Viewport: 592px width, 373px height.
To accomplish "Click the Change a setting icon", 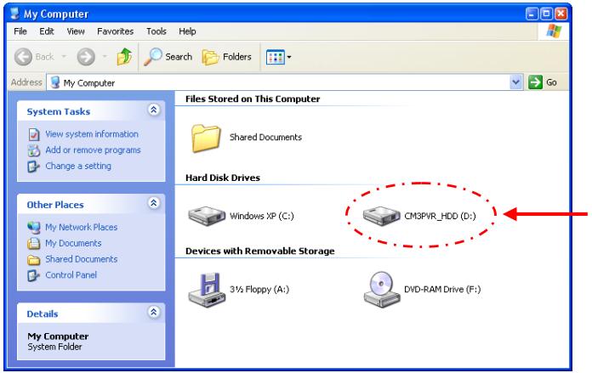I will [x=34, y=167].
